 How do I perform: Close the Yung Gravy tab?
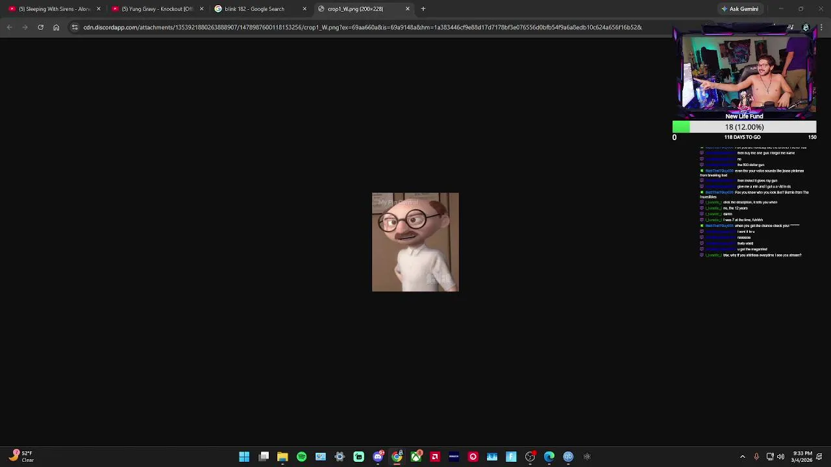[x=201, y=9]
